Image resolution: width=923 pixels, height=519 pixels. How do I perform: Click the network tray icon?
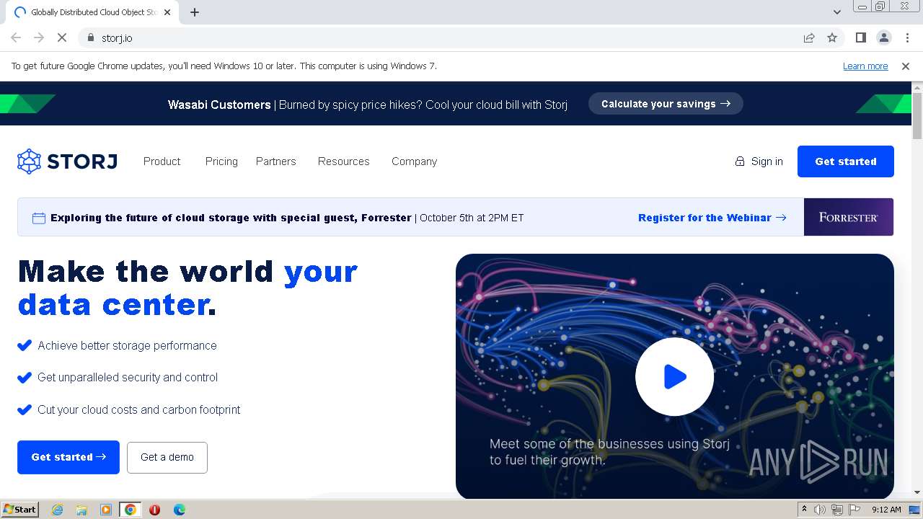click(x=836, y=510)
